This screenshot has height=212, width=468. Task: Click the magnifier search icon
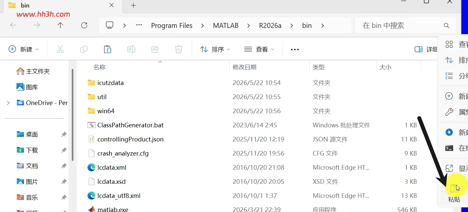[x=447, y=26]
